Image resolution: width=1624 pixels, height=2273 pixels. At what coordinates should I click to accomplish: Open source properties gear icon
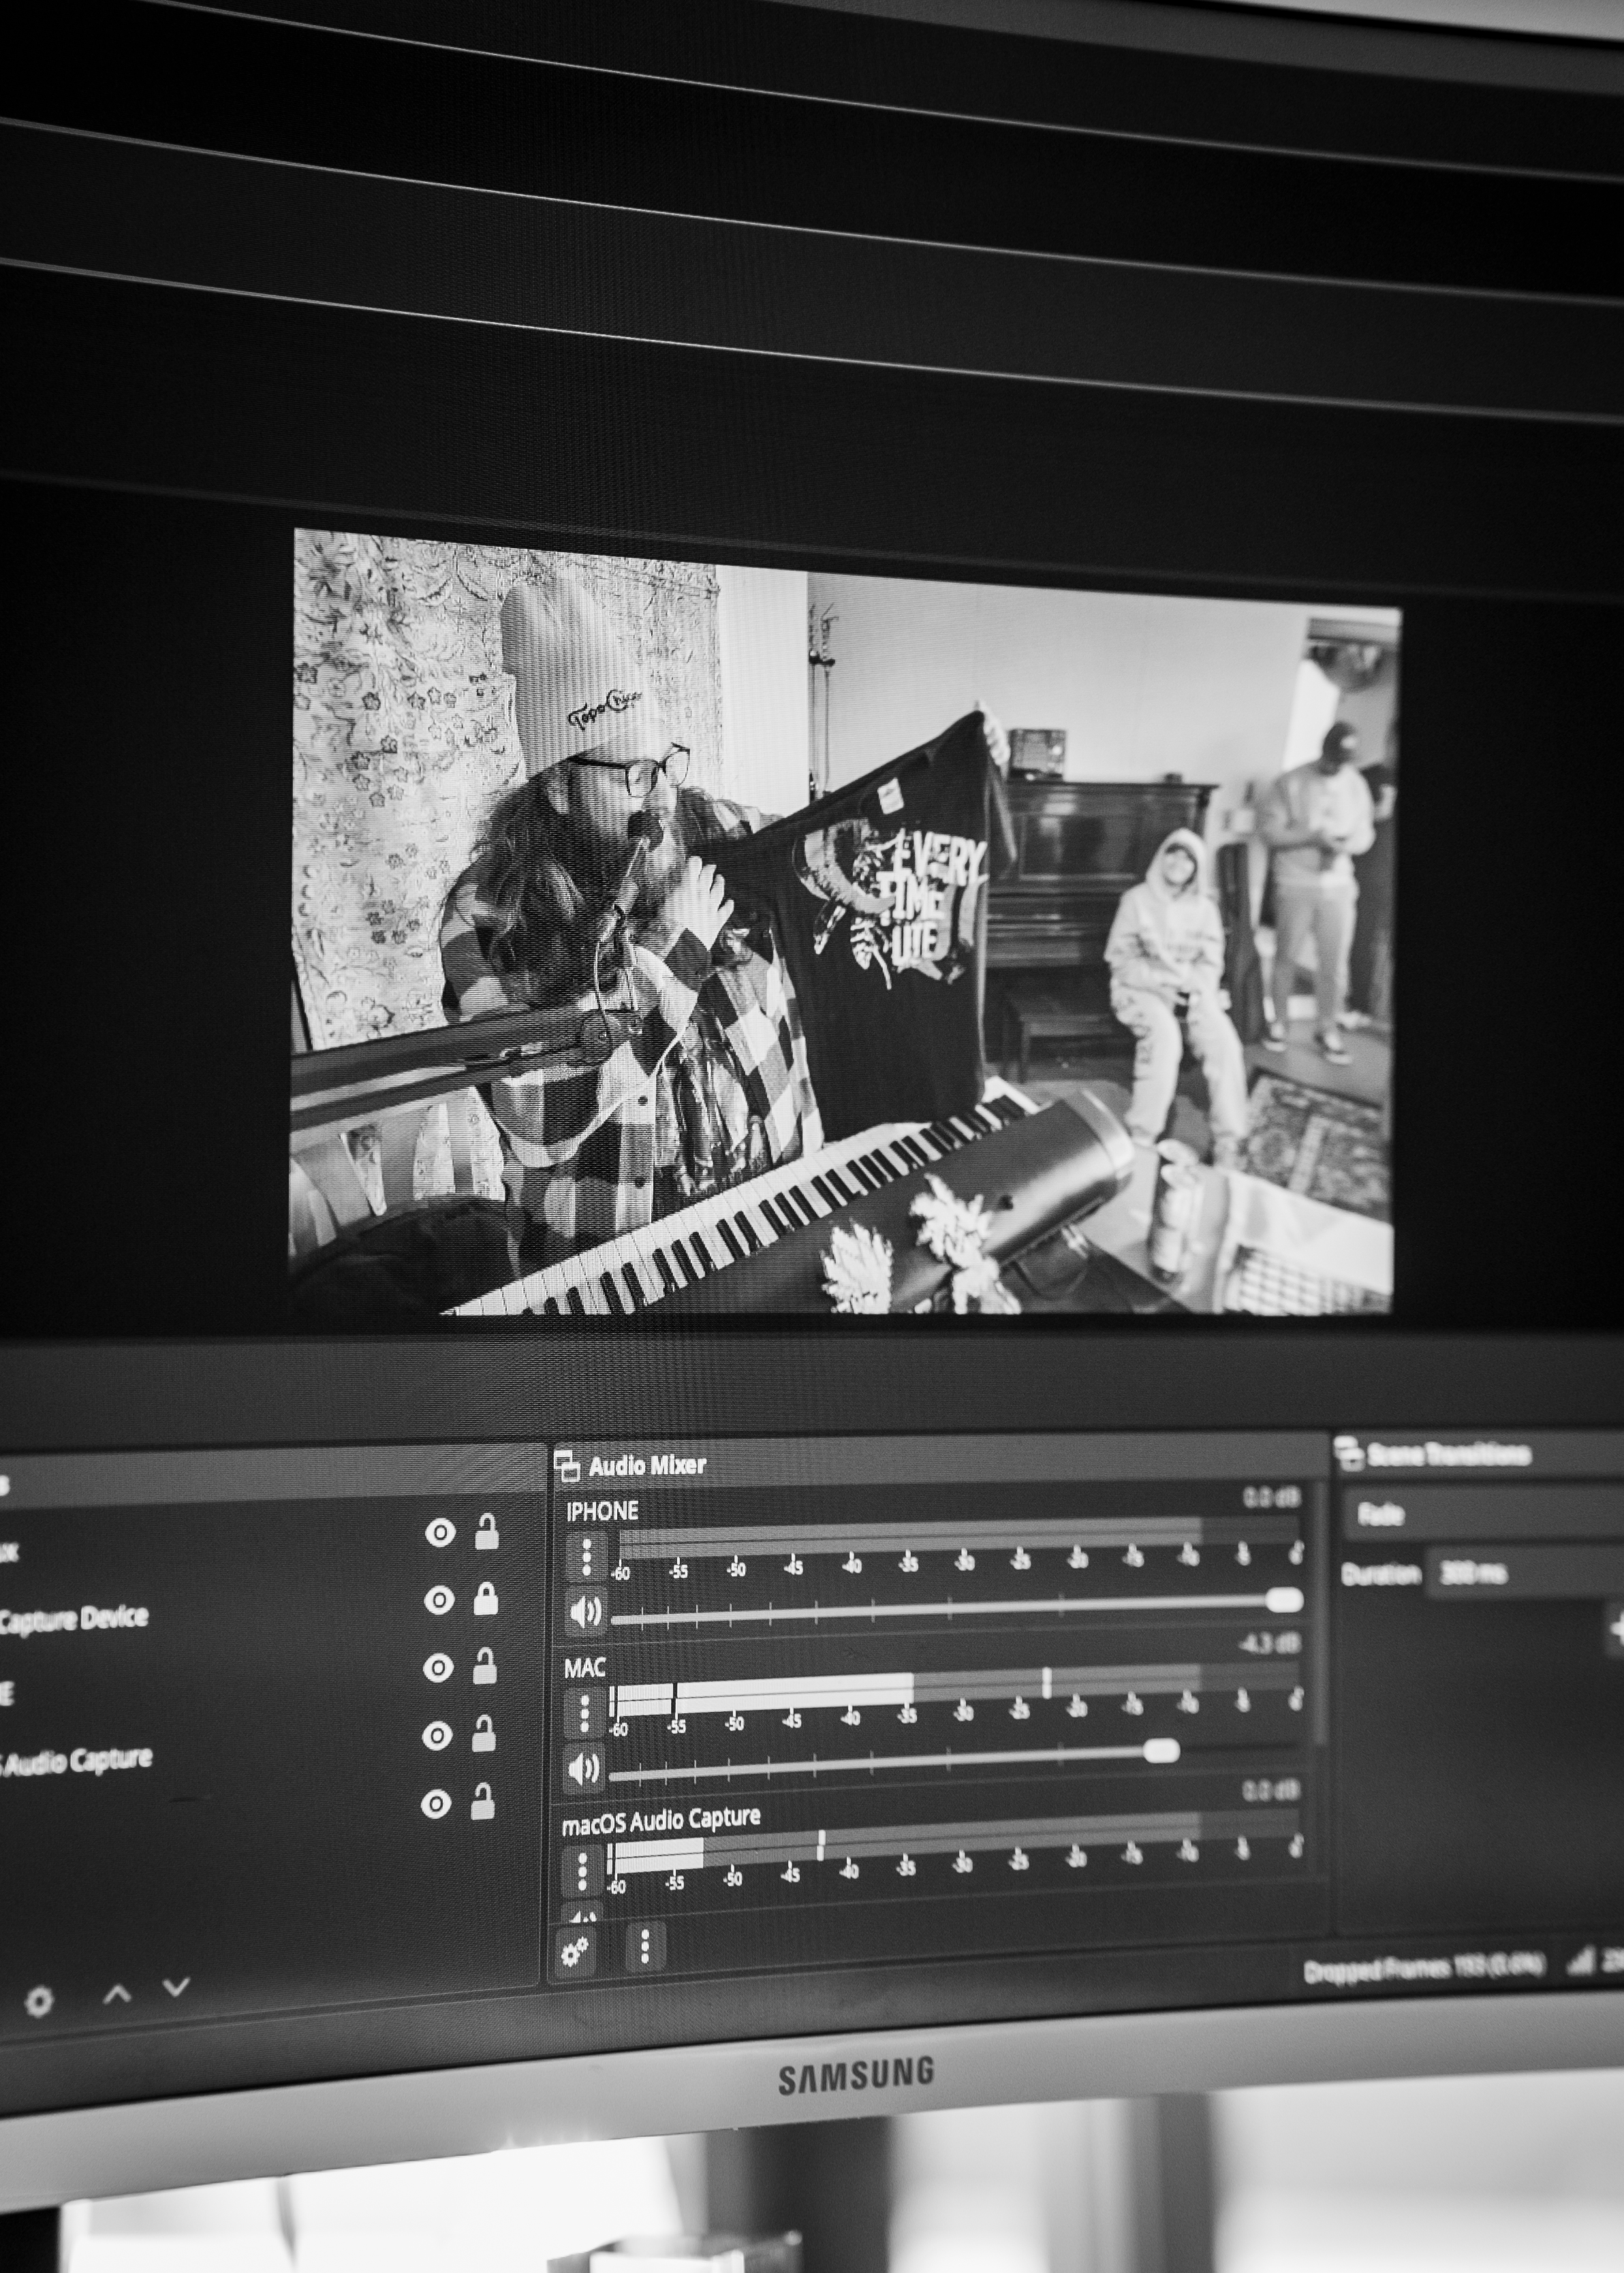click(39, 2001)
